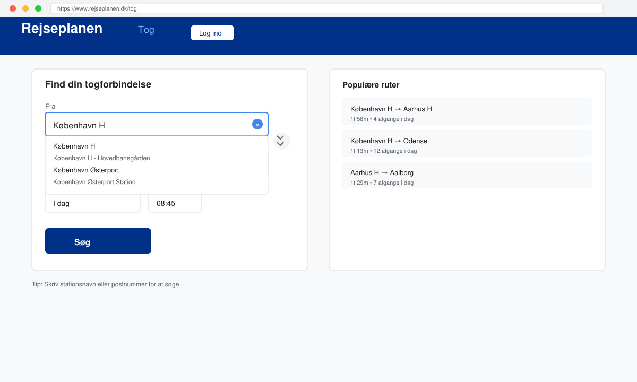Click the Log ind button

212,33
